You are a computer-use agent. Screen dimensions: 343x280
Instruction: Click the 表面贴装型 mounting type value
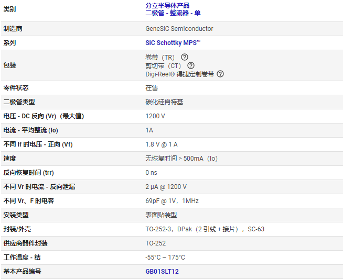(161, 215)
